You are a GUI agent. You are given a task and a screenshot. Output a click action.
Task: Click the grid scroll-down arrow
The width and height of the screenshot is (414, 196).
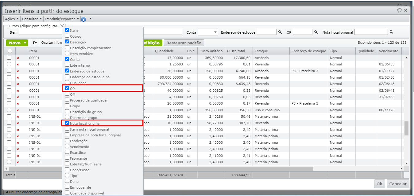407,163
